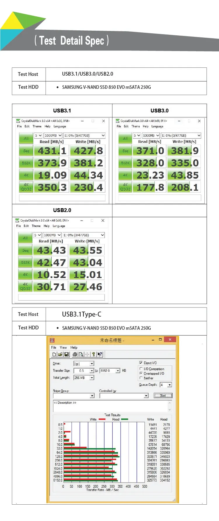219x521 pixels.
Task: Close the ATTO benchmark window
Action: pos(170,339)
